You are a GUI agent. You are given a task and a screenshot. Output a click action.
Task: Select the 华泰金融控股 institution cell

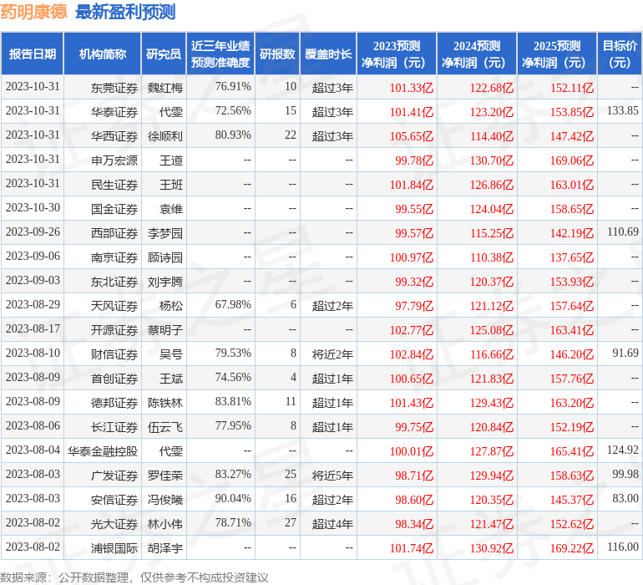103,451
